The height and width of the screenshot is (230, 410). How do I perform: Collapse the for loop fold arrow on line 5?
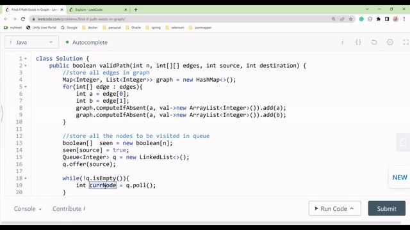click(26, 87)
